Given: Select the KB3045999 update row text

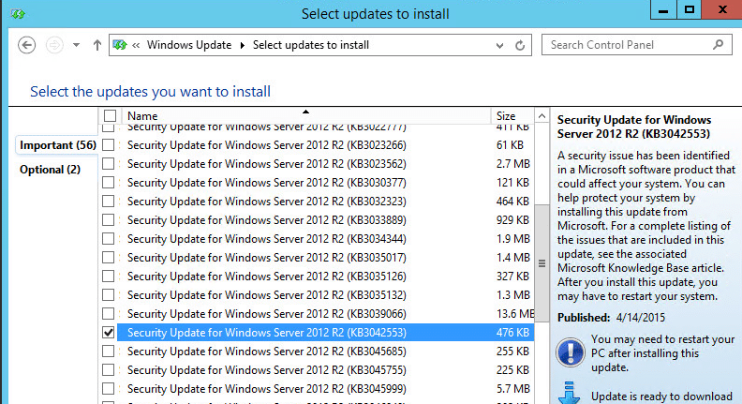Looking at the screenshot, I should tap(266, 389).
